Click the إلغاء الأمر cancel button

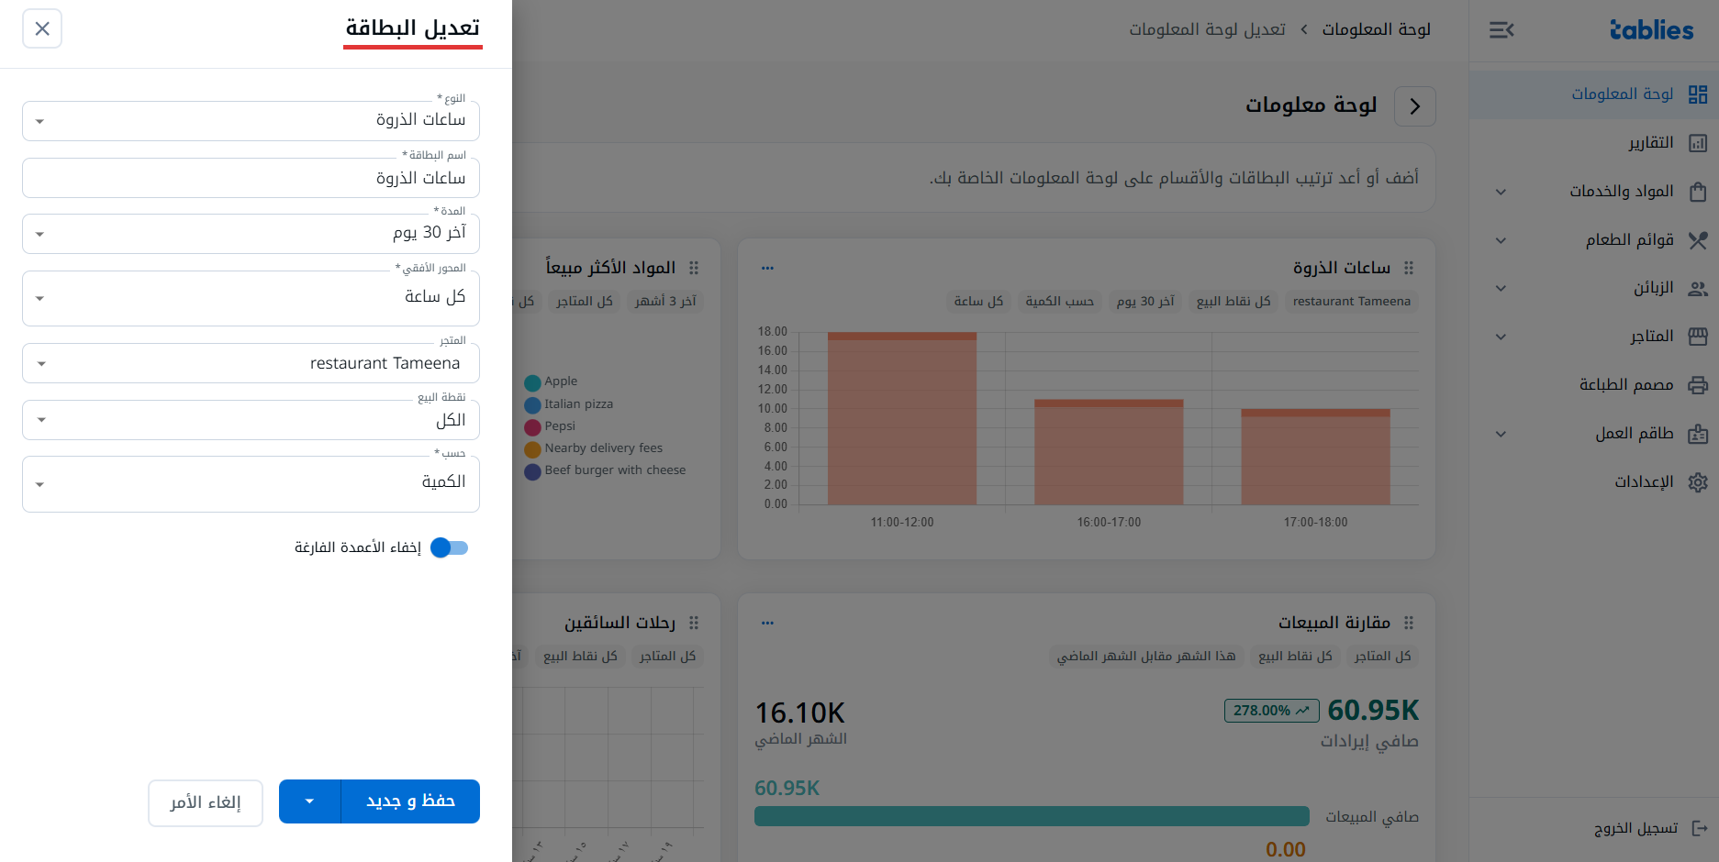tap(206, 803)
